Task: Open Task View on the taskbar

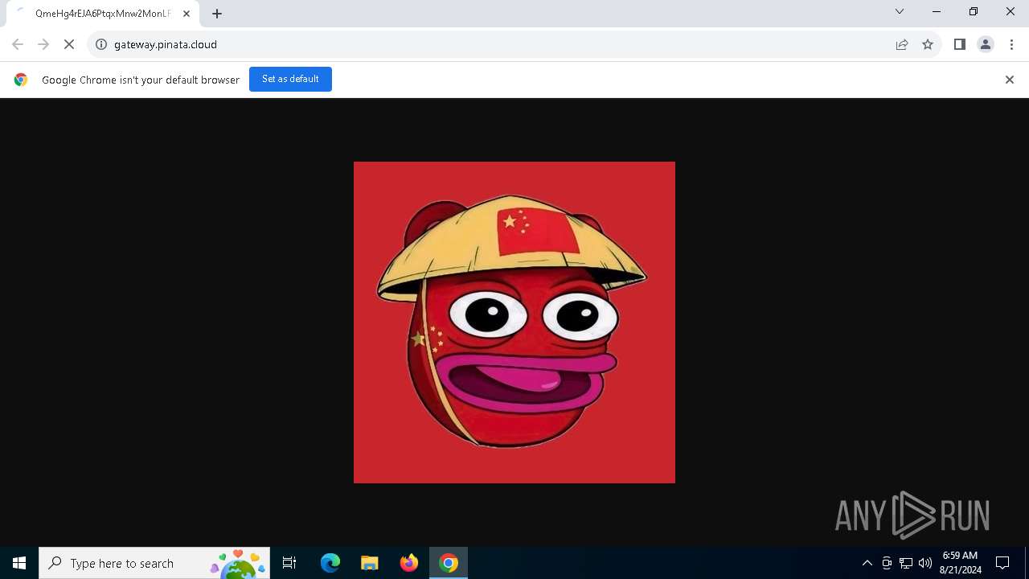Action: [289, 563]
